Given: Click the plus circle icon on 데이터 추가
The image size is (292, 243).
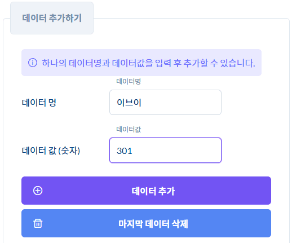Looking at the screenshot, I should [x=38, y=191].
